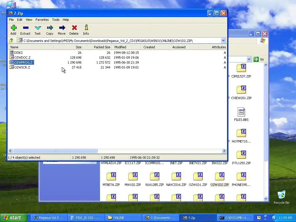Click the Add toolbar icon in 7-Zip

tap(13, 28)
